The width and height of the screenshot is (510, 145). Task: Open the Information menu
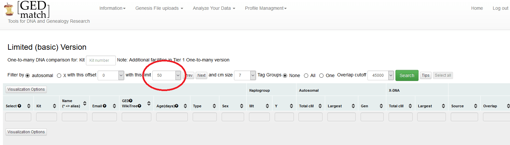pyautogui.click(x=113, y=8)
